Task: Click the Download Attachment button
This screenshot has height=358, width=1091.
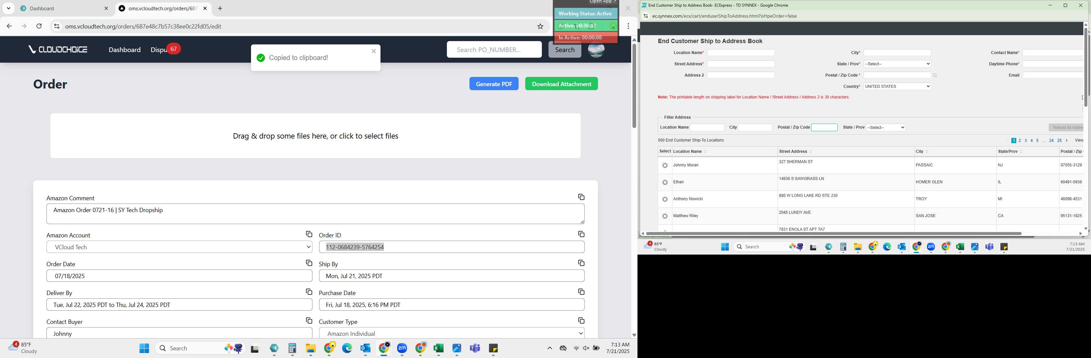Action: pyautogui.click(x=561, y=84)
